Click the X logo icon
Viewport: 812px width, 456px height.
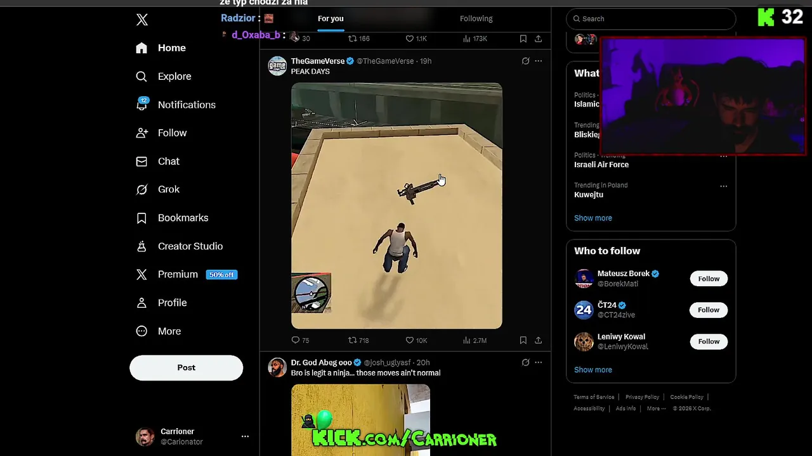pyautogui.click(x=142, y=20)
